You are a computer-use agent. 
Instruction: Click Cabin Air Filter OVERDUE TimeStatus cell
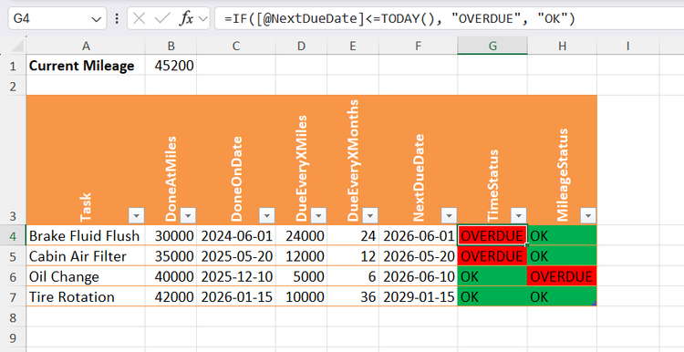(492, 256)
